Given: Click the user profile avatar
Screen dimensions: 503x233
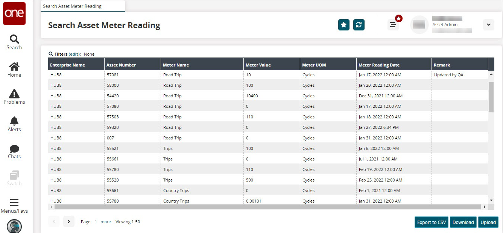Looking at the screenshot, I should point(419,25).
